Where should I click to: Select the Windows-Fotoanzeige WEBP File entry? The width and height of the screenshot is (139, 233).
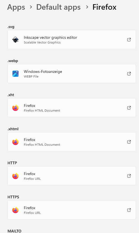(72, 73)
